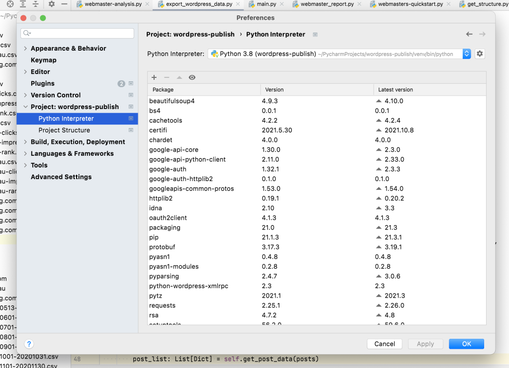The width and height of the screenshot is (509, 368).
Task: Confirm preferences with the OK button
Action: click(466, 344)
